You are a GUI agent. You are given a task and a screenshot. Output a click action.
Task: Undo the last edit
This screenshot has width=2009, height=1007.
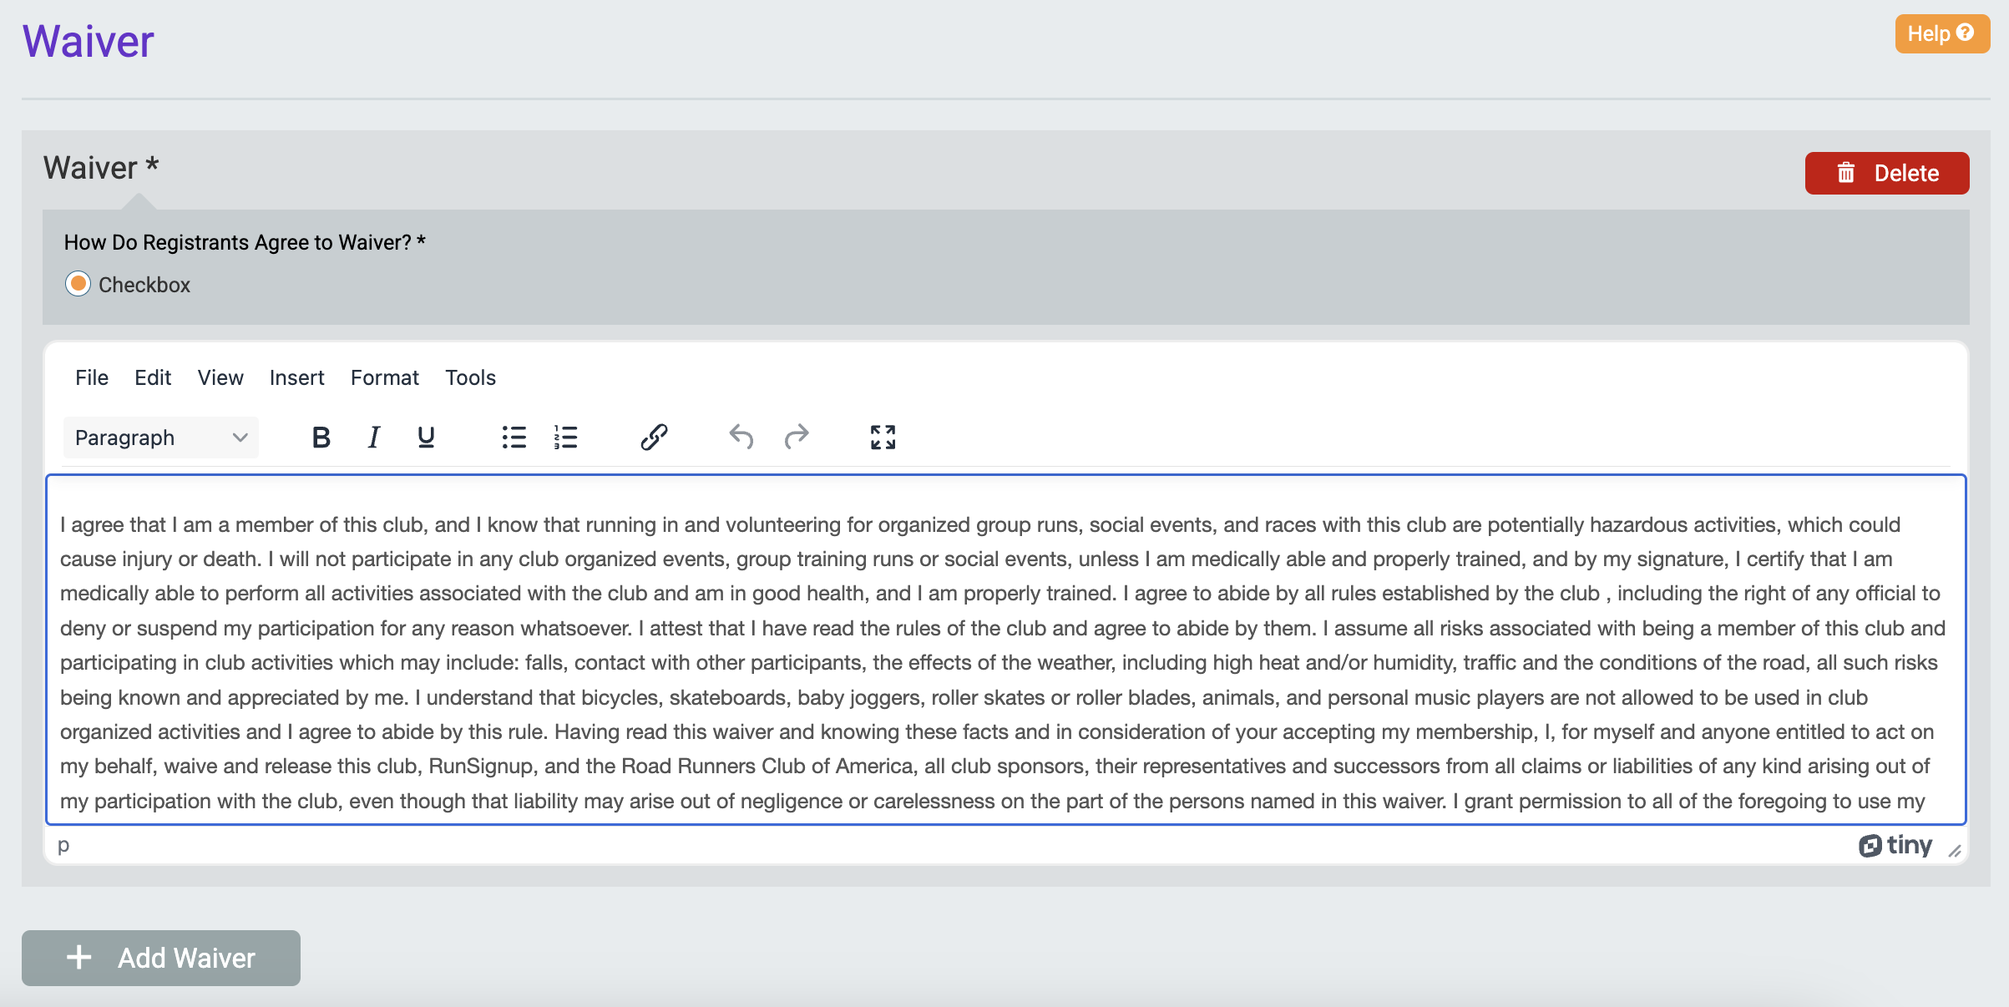tap(741, 437)
